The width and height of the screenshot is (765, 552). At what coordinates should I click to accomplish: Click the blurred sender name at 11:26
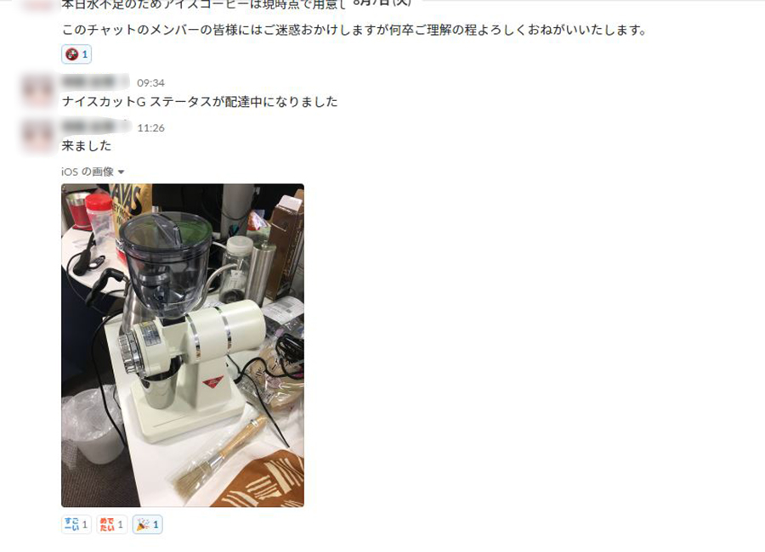point(96,127)
